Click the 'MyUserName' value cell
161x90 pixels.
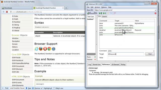pos(139,23)
